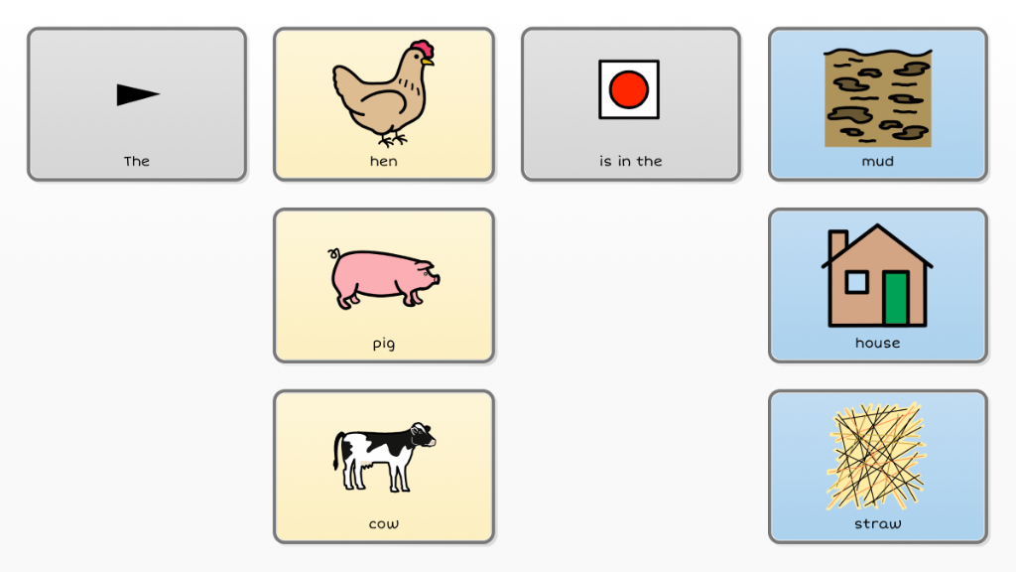Select the "hen" word label
The image size is (1016, 572).
383,161
